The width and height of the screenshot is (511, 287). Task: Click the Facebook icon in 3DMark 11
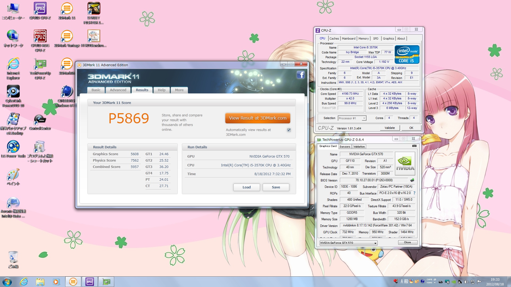[300, 75]
